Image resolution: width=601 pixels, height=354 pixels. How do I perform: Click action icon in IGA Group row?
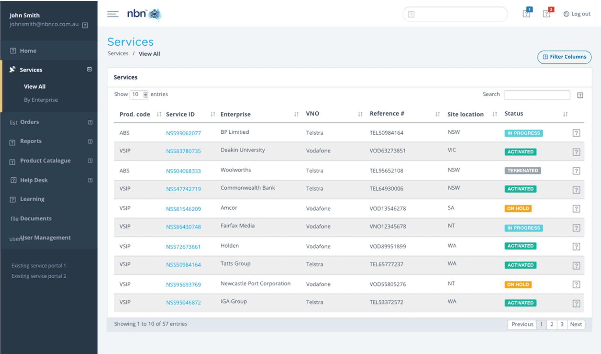coord(576,303)
